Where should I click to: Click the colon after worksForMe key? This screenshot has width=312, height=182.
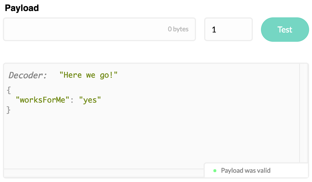point(72,100)
